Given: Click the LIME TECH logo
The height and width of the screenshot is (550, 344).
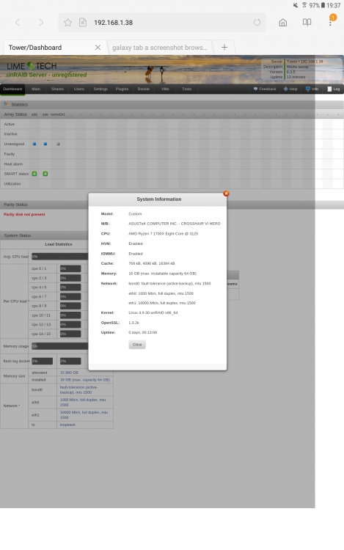Looking at the screenshot, I should [x=32, y=66].
